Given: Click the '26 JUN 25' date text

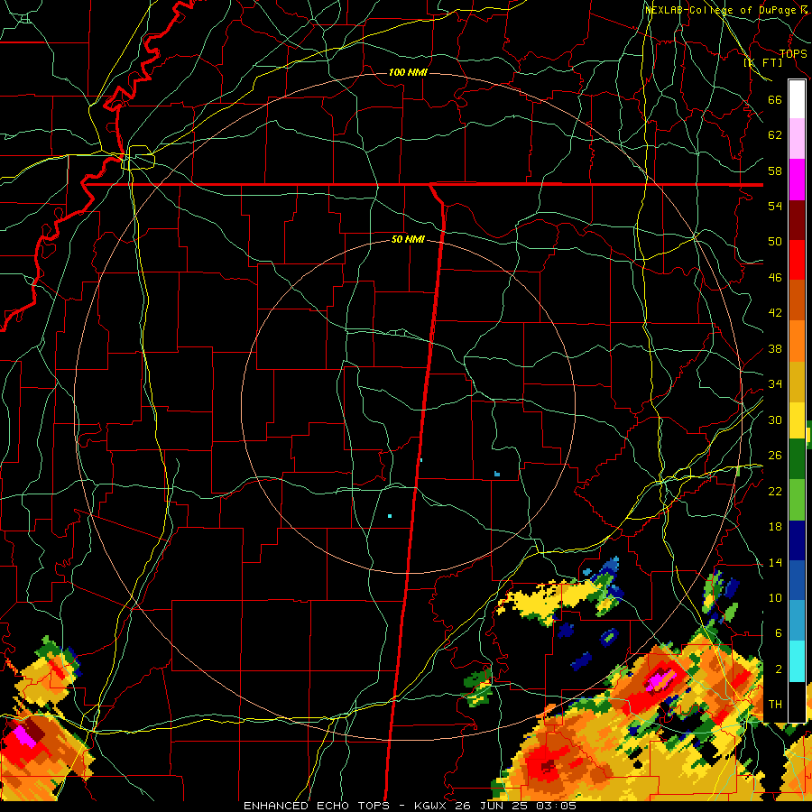Looking at the screenshot, I should [x=493, y=806].
